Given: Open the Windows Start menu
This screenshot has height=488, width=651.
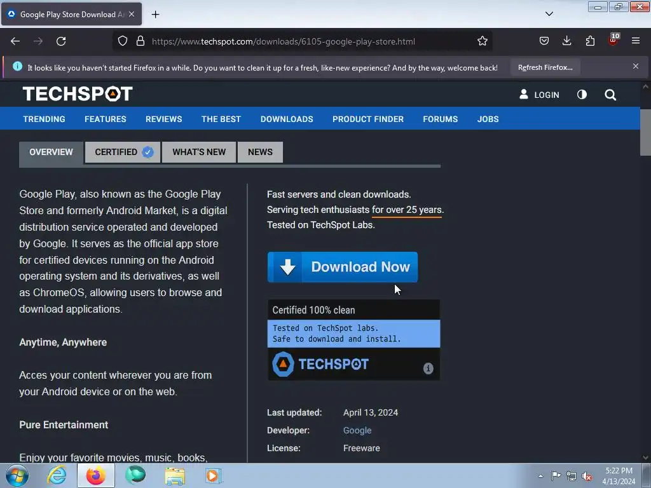Looking at the screenshot, I should click(x=17, y=475).
